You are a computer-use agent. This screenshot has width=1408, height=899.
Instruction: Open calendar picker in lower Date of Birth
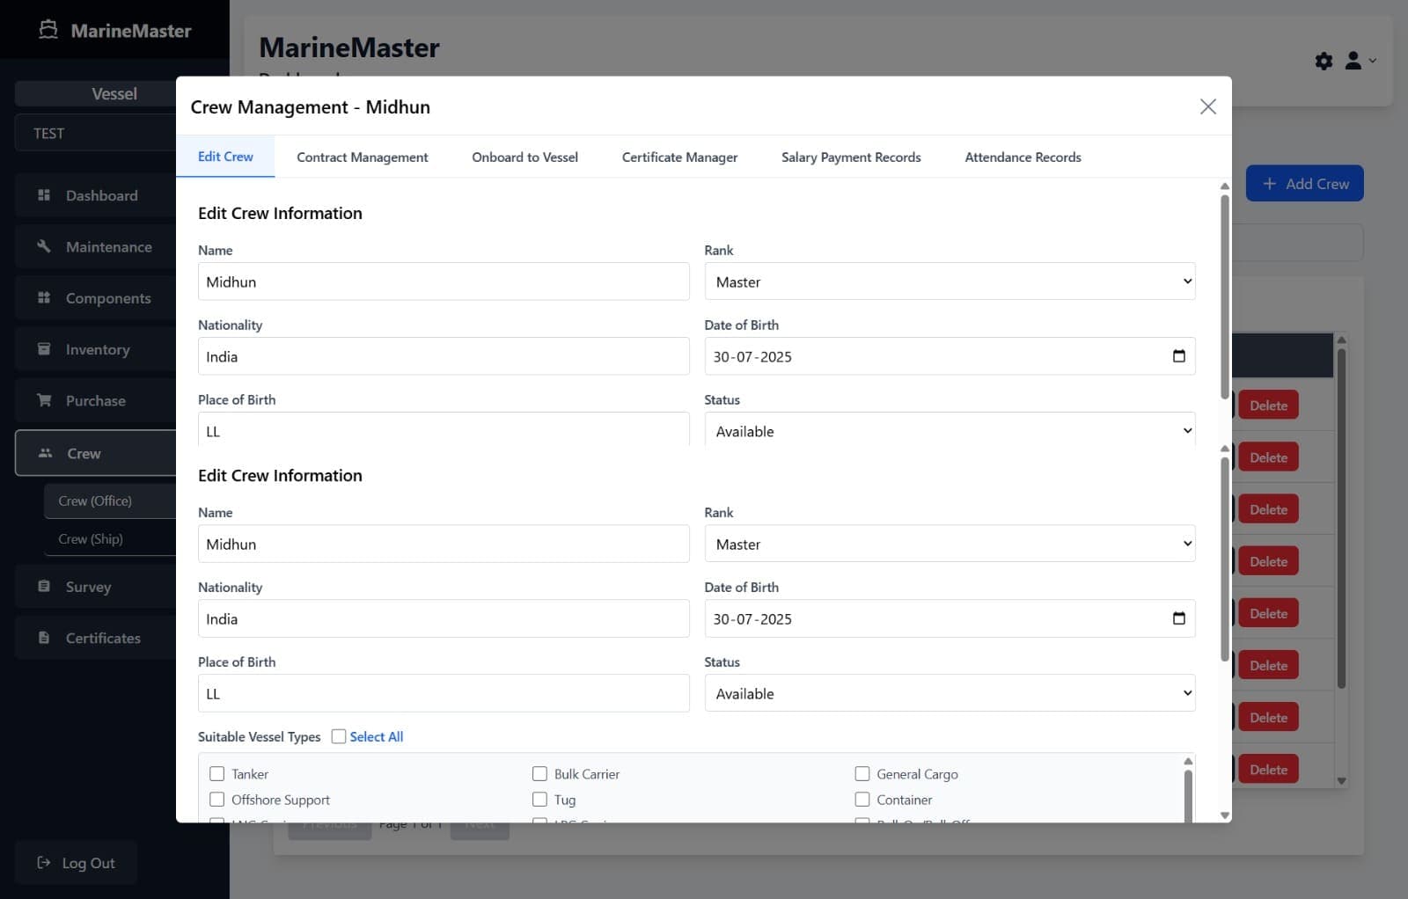click(x=1178, y=618)
